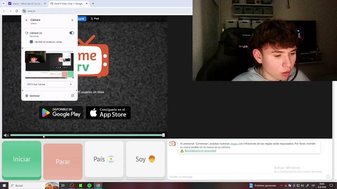337x189 pixels.
Task: Open the OBS Studio taskbar icon
Action: 72,186
